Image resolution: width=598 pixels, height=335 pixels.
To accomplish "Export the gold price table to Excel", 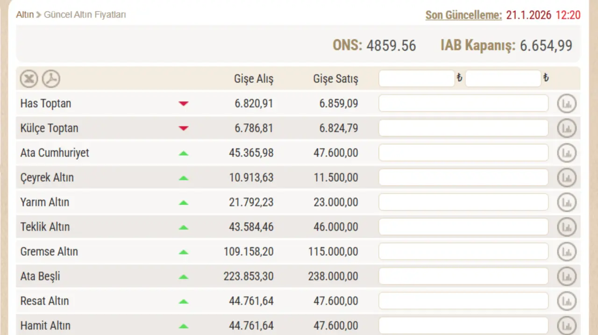I will [28, 79].
